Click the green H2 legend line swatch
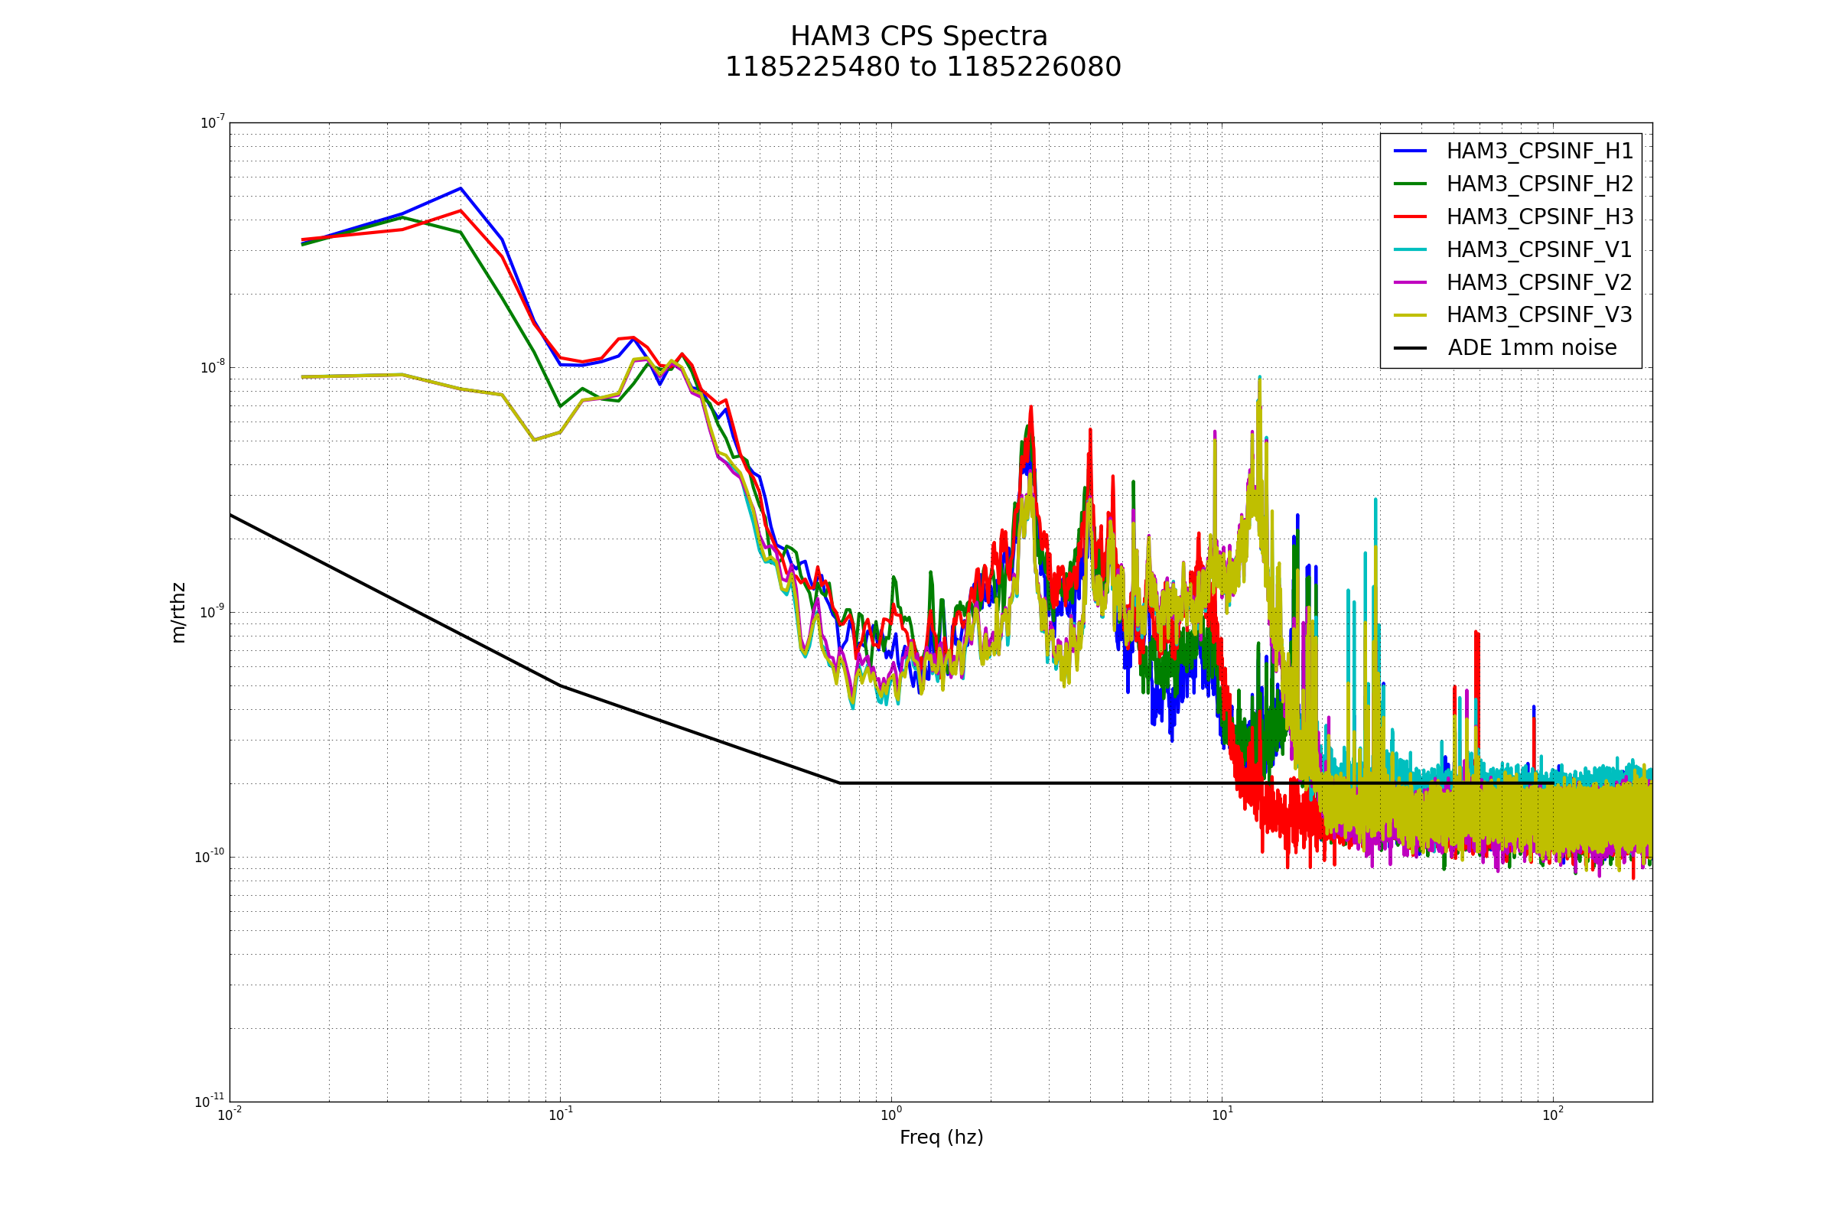 pos(1411,184)
